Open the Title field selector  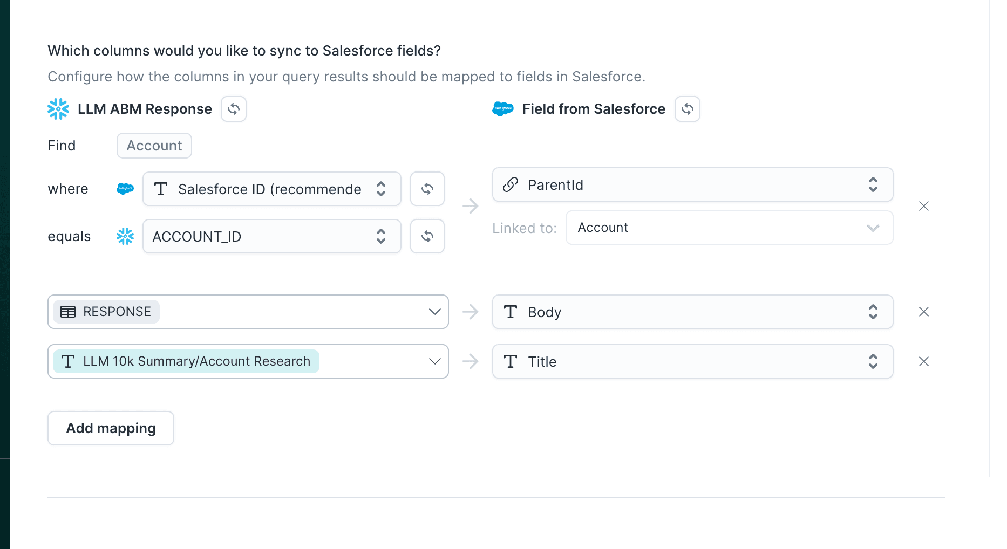pos(873,361)
